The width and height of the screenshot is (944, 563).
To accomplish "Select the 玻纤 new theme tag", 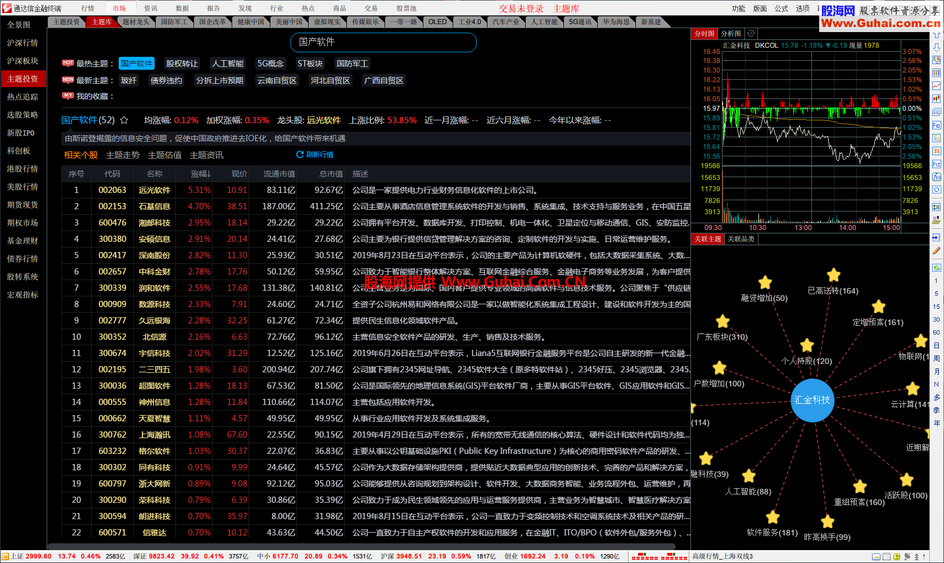I will pyautogui.click(x=129, y=80).
